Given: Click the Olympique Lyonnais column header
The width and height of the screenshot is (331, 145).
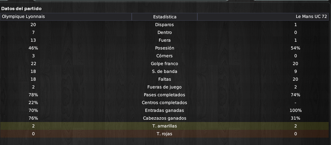Looking at the screenshot, I should (66, 17).
